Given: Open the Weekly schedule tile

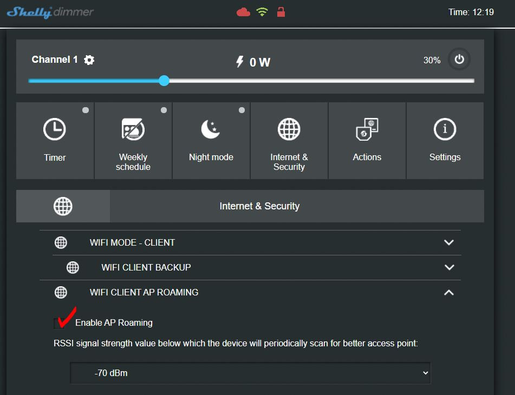Looking at the screenshot, I should coord(133,141).
